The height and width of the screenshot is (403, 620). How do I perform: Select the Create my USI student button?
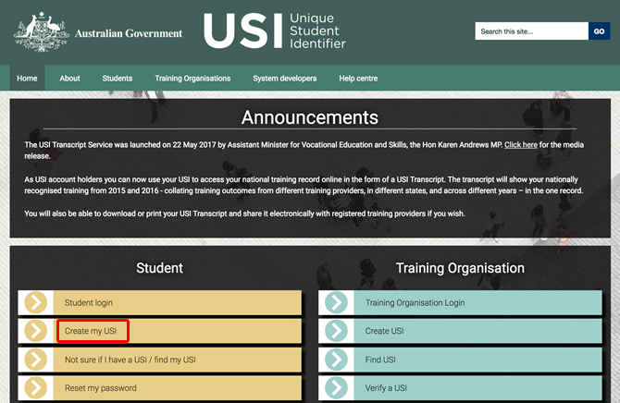pos(91,331)
